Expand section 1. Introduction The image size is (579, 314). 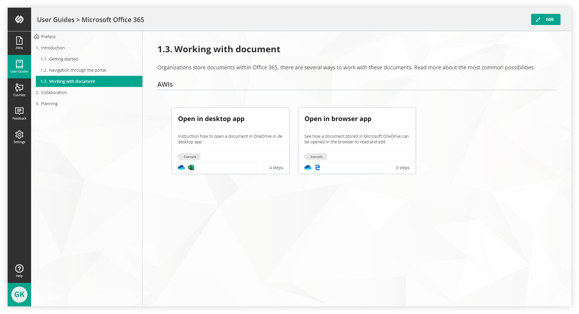coord(53,48)
